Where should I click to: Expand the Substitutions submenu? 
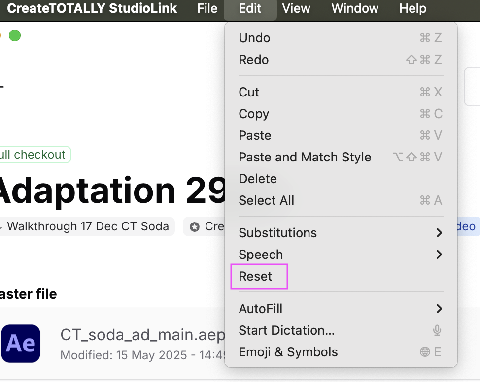[341, 233]
